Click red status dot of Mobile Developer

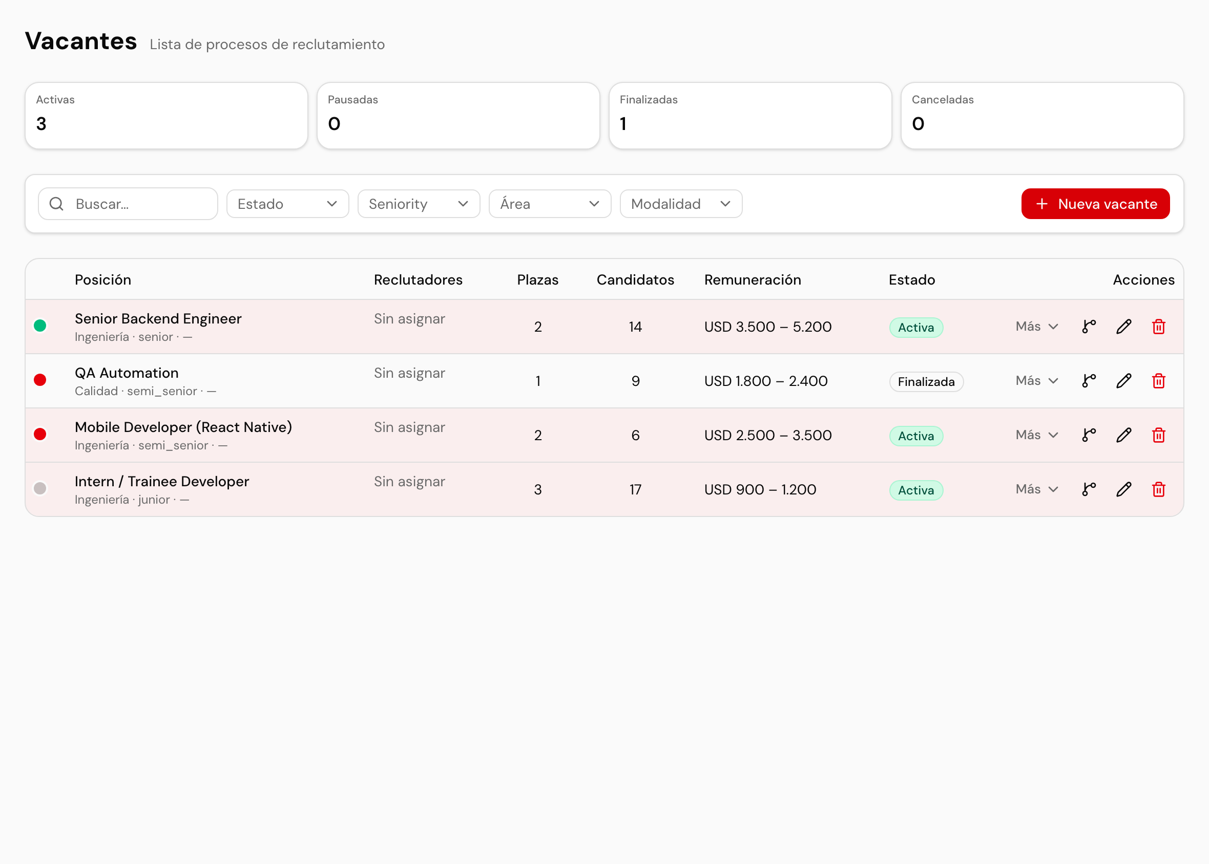coord(40,434)
